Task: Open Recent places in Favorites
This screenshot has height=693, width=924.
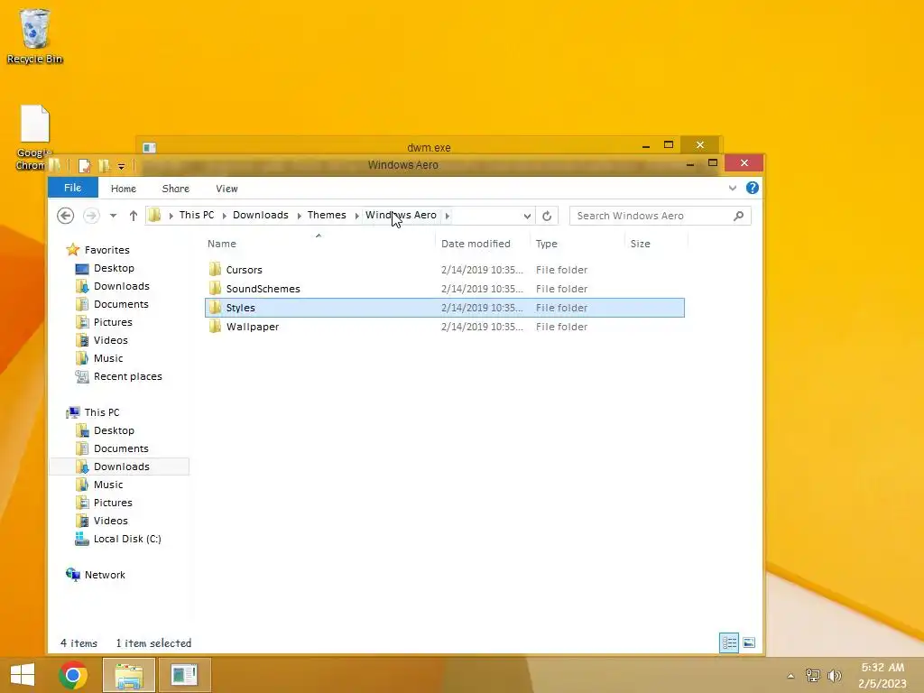Action: pos(127,376)
